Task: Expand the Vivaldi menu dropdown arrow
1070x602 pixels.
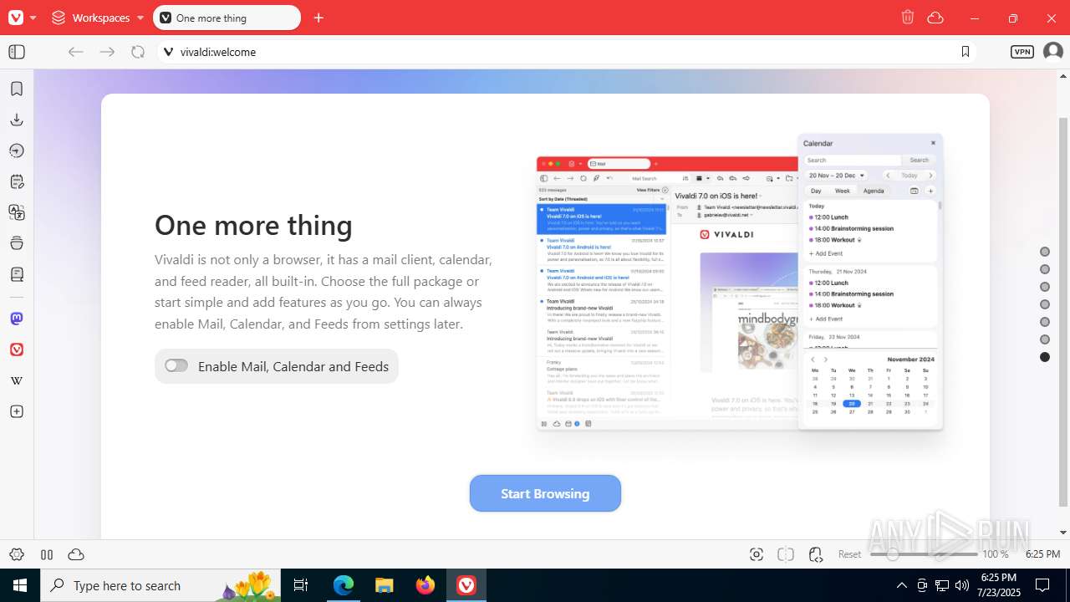Action: pyautogui.click(x=33, y=18)
